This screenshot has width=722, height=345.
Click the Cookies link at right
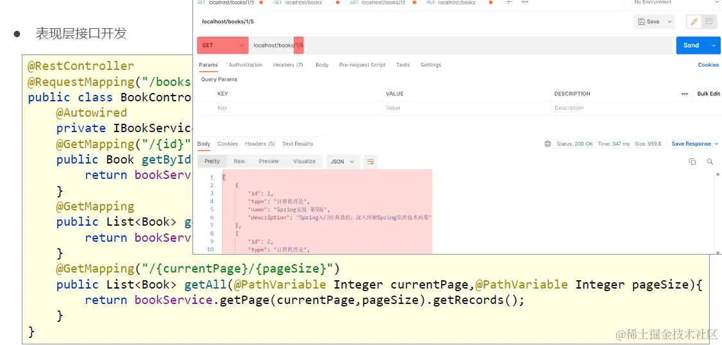(x=708, y=65)
